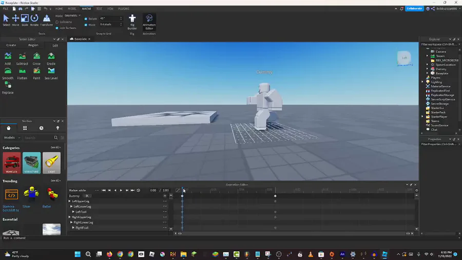This screenshot has width=462, height=260.
Task: Click the Toolbox search field
Action: click(38, 138)
